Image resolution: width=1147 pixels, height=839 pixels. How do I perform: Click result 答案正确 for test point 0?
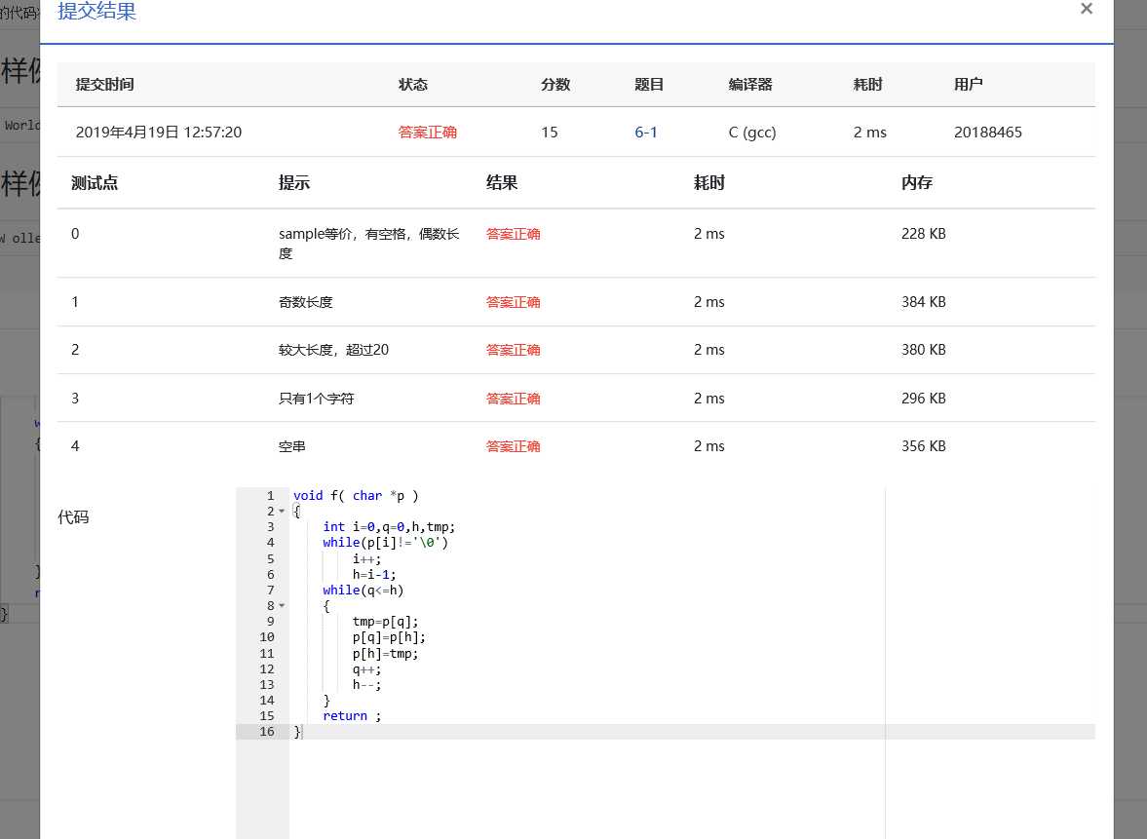coord(513,234)
